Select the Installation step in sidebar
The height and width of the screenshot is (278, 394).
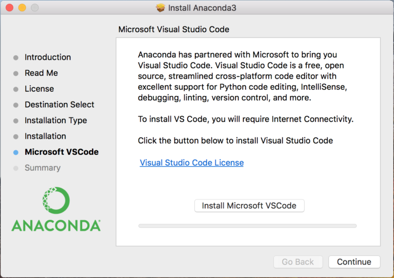(45, 136)
